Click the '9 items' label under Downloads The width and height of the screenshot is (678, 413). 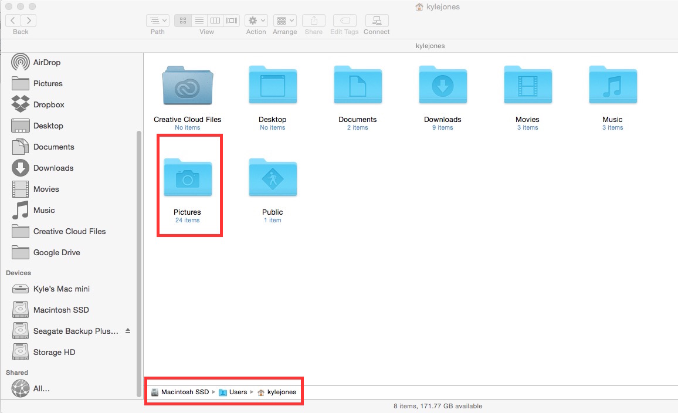(442, 127)
